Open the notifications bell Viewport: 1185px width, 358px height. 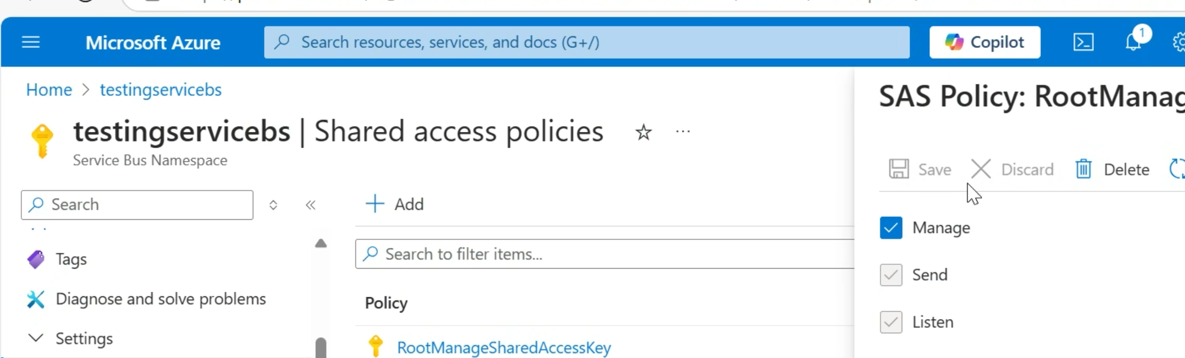pyautogui.click(x=1133, y=42)
